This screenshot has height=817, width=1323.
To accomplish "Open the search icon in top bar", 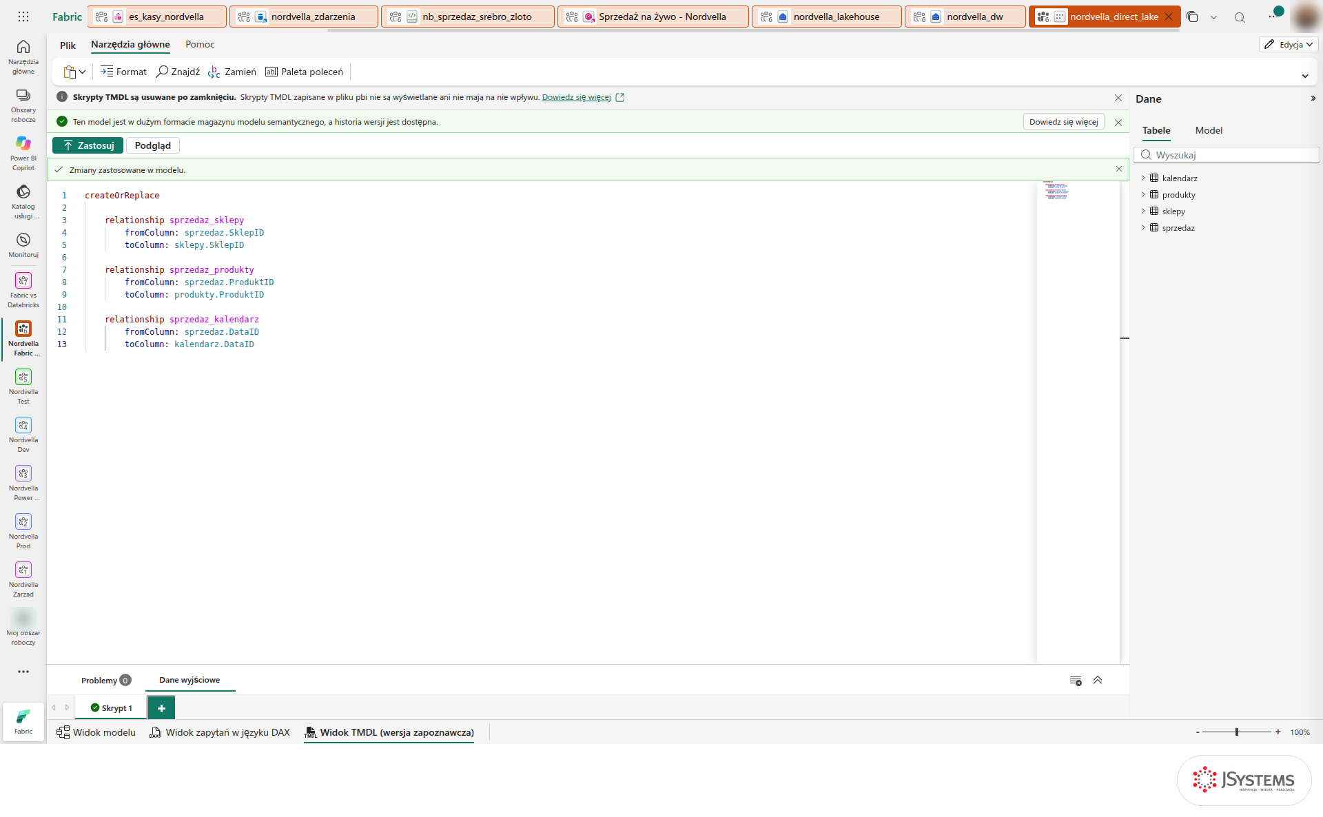I will click(x=1240, y=17).
